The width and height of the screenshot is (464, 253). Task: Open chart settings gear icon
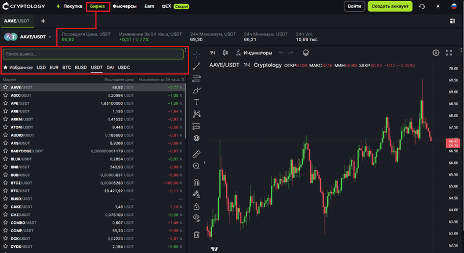coord(436,53)
